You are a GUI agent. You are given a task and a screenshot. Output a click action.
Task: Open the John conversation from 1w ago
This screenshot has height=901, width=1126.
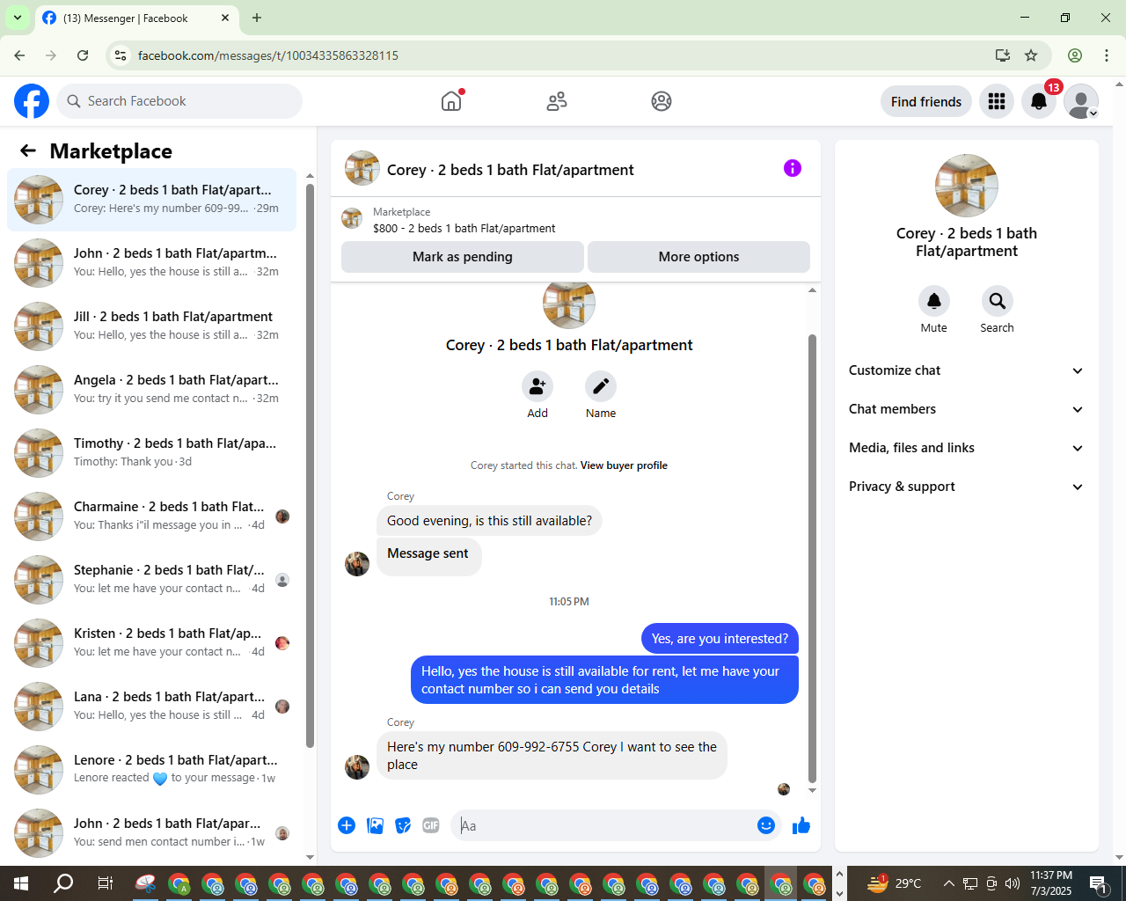[151, 833]
